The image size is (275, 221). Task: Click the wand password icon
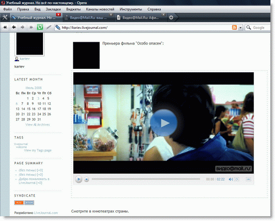pyautogui.click(x=49, y=27)
